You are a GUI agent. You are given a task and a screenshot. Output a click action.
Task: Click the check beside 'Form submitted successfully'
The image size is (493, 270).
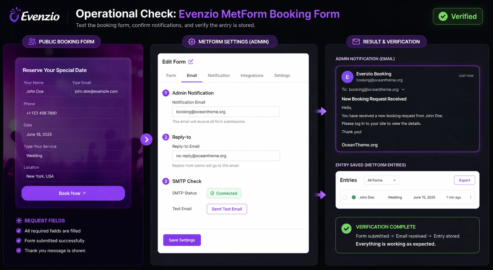click(19, 241)
